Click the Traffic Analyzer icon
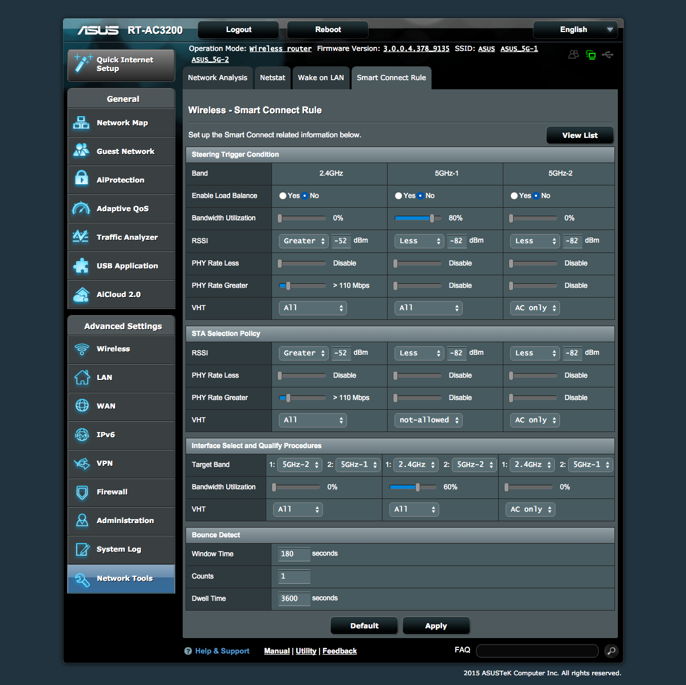This screenshot has height=685, width=686. 81,237
